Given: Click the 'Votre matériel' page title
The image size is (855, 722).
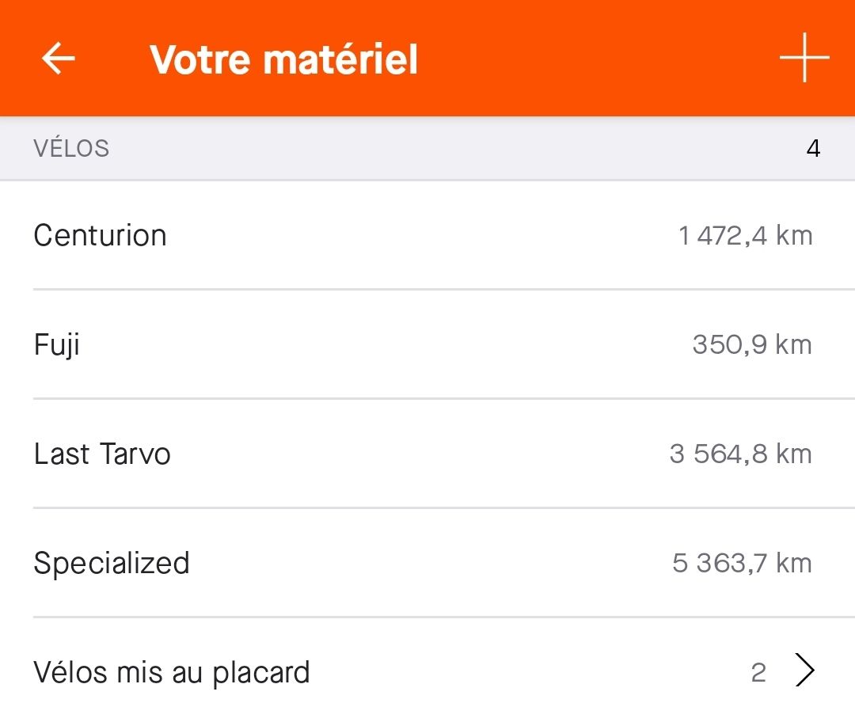Looking at the screenshot, I should [283, 59].
